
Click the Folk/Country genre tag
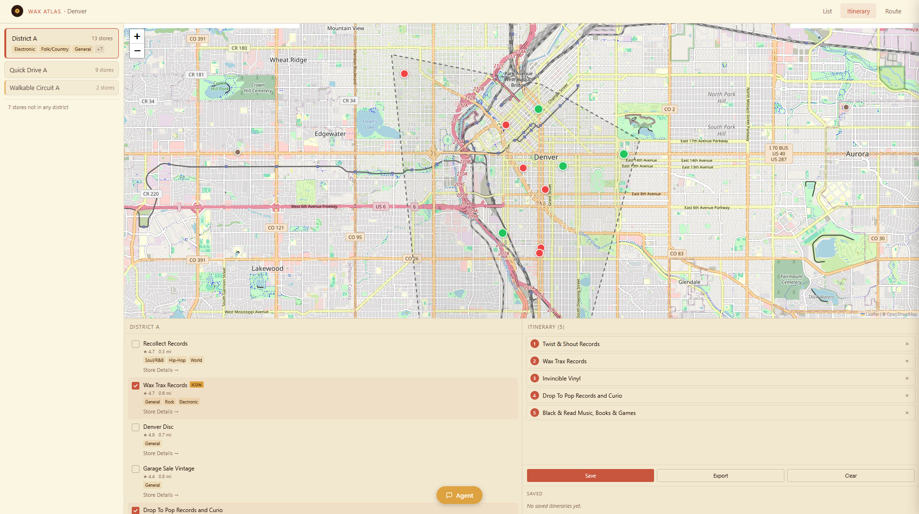(55, 49)
